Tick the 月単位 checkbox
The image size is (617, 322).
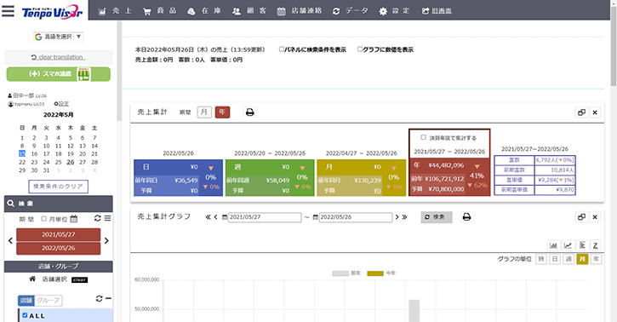coord(43,219)
